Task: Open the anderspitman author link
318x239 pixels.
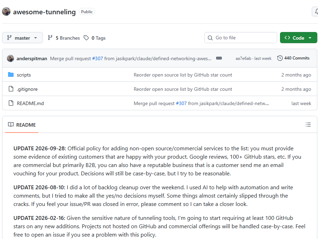Action: pos(32,58)
